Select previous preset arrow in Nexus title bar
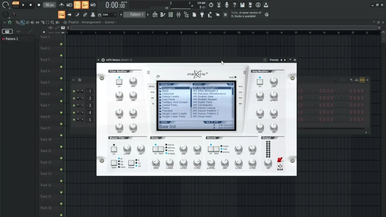The width and height of the screenshot is (386, 217). point(281,60)
